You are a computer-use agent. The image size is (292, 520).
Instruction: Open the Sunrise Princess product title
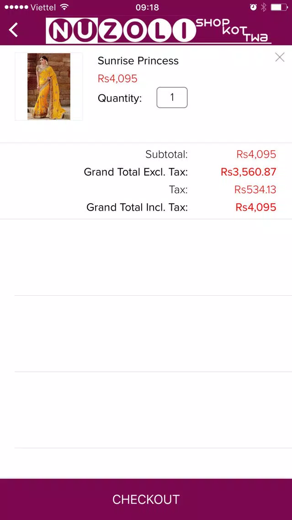[x=138, y=61]
